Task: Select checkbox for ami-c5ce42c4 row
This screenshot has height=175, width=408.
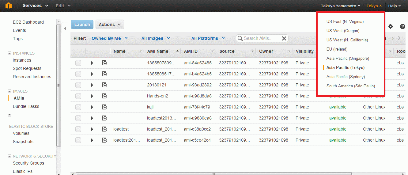Action: point(78,140)
